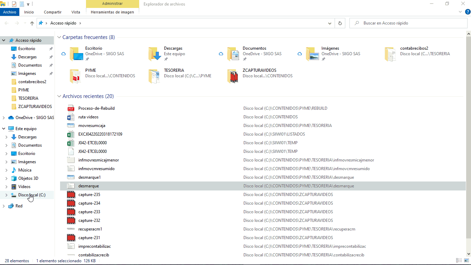Viewport: 471px width, 265px height.
Task: Open the Herramientas de imagen tab
Action: pyautogui.click(x=112, y=12)
